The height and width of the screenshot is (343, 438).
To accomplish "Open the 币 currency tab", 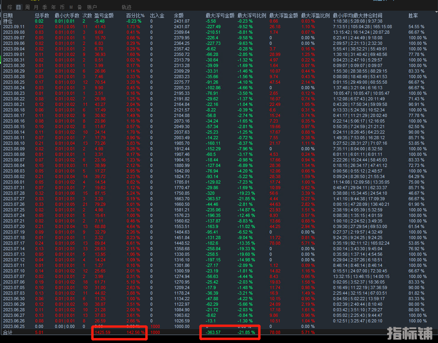I will 62,7.
